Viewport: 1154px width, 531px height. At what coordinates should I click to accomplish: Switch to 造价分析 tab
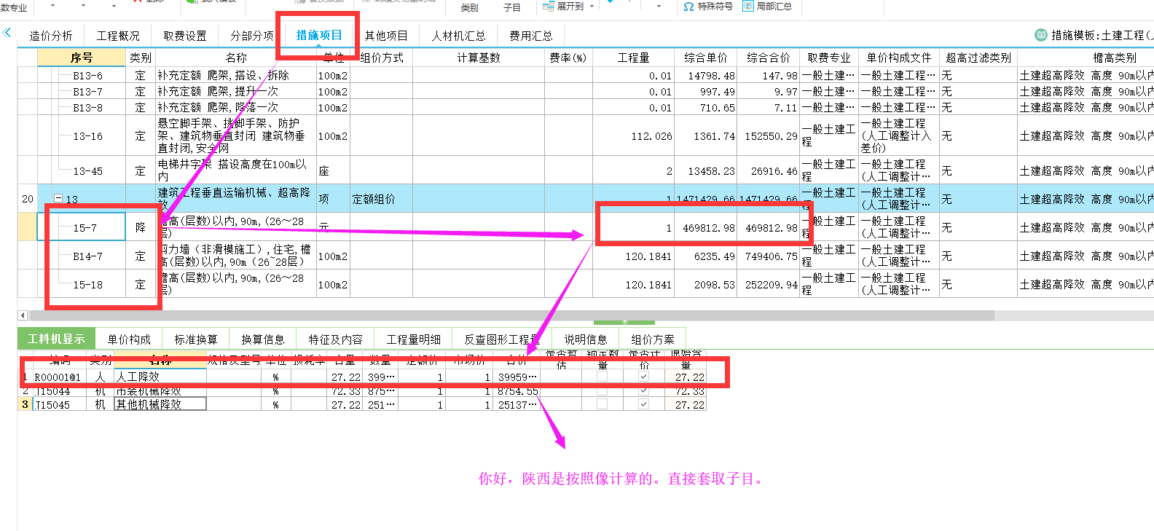coord(51,36)
